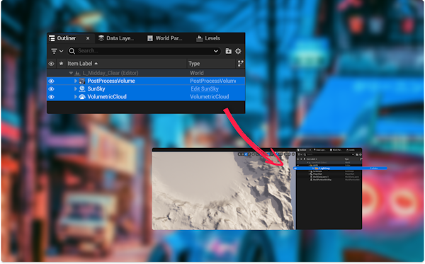Image resolution: width=425 pixels, height=264 pixels.
Task: Click the SunSky actor icon
Action: (x=82, y=88)
